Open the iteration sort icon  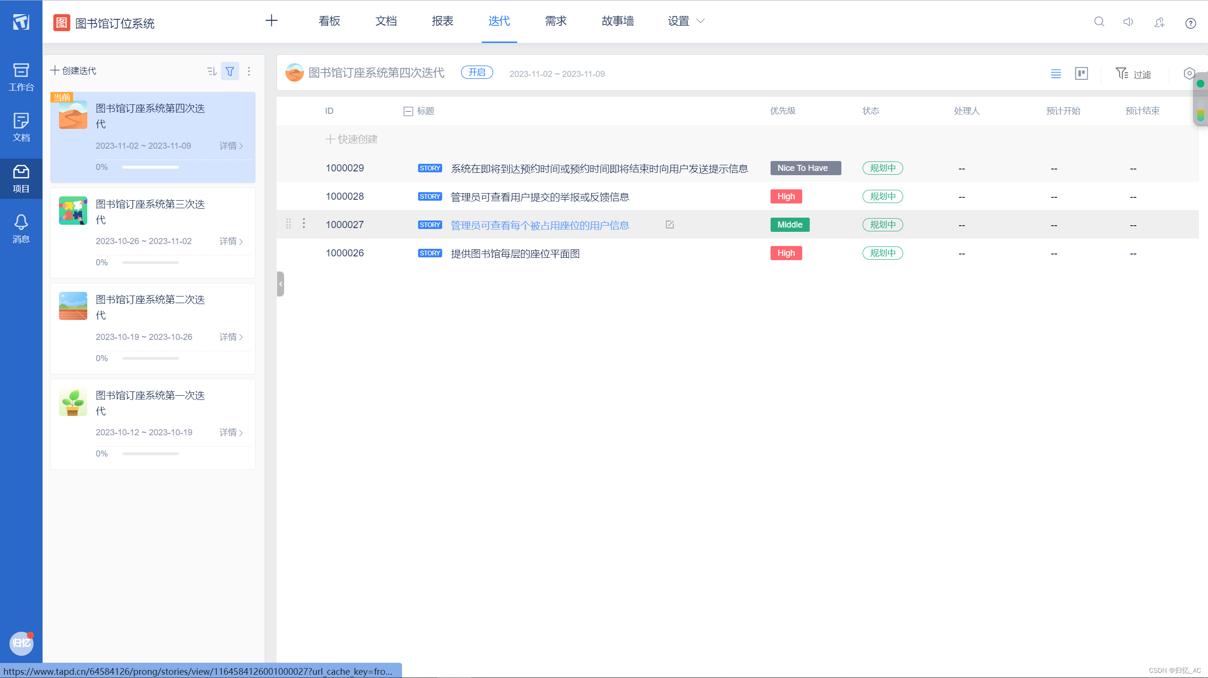pyautogui.click(x=211, y=71)
